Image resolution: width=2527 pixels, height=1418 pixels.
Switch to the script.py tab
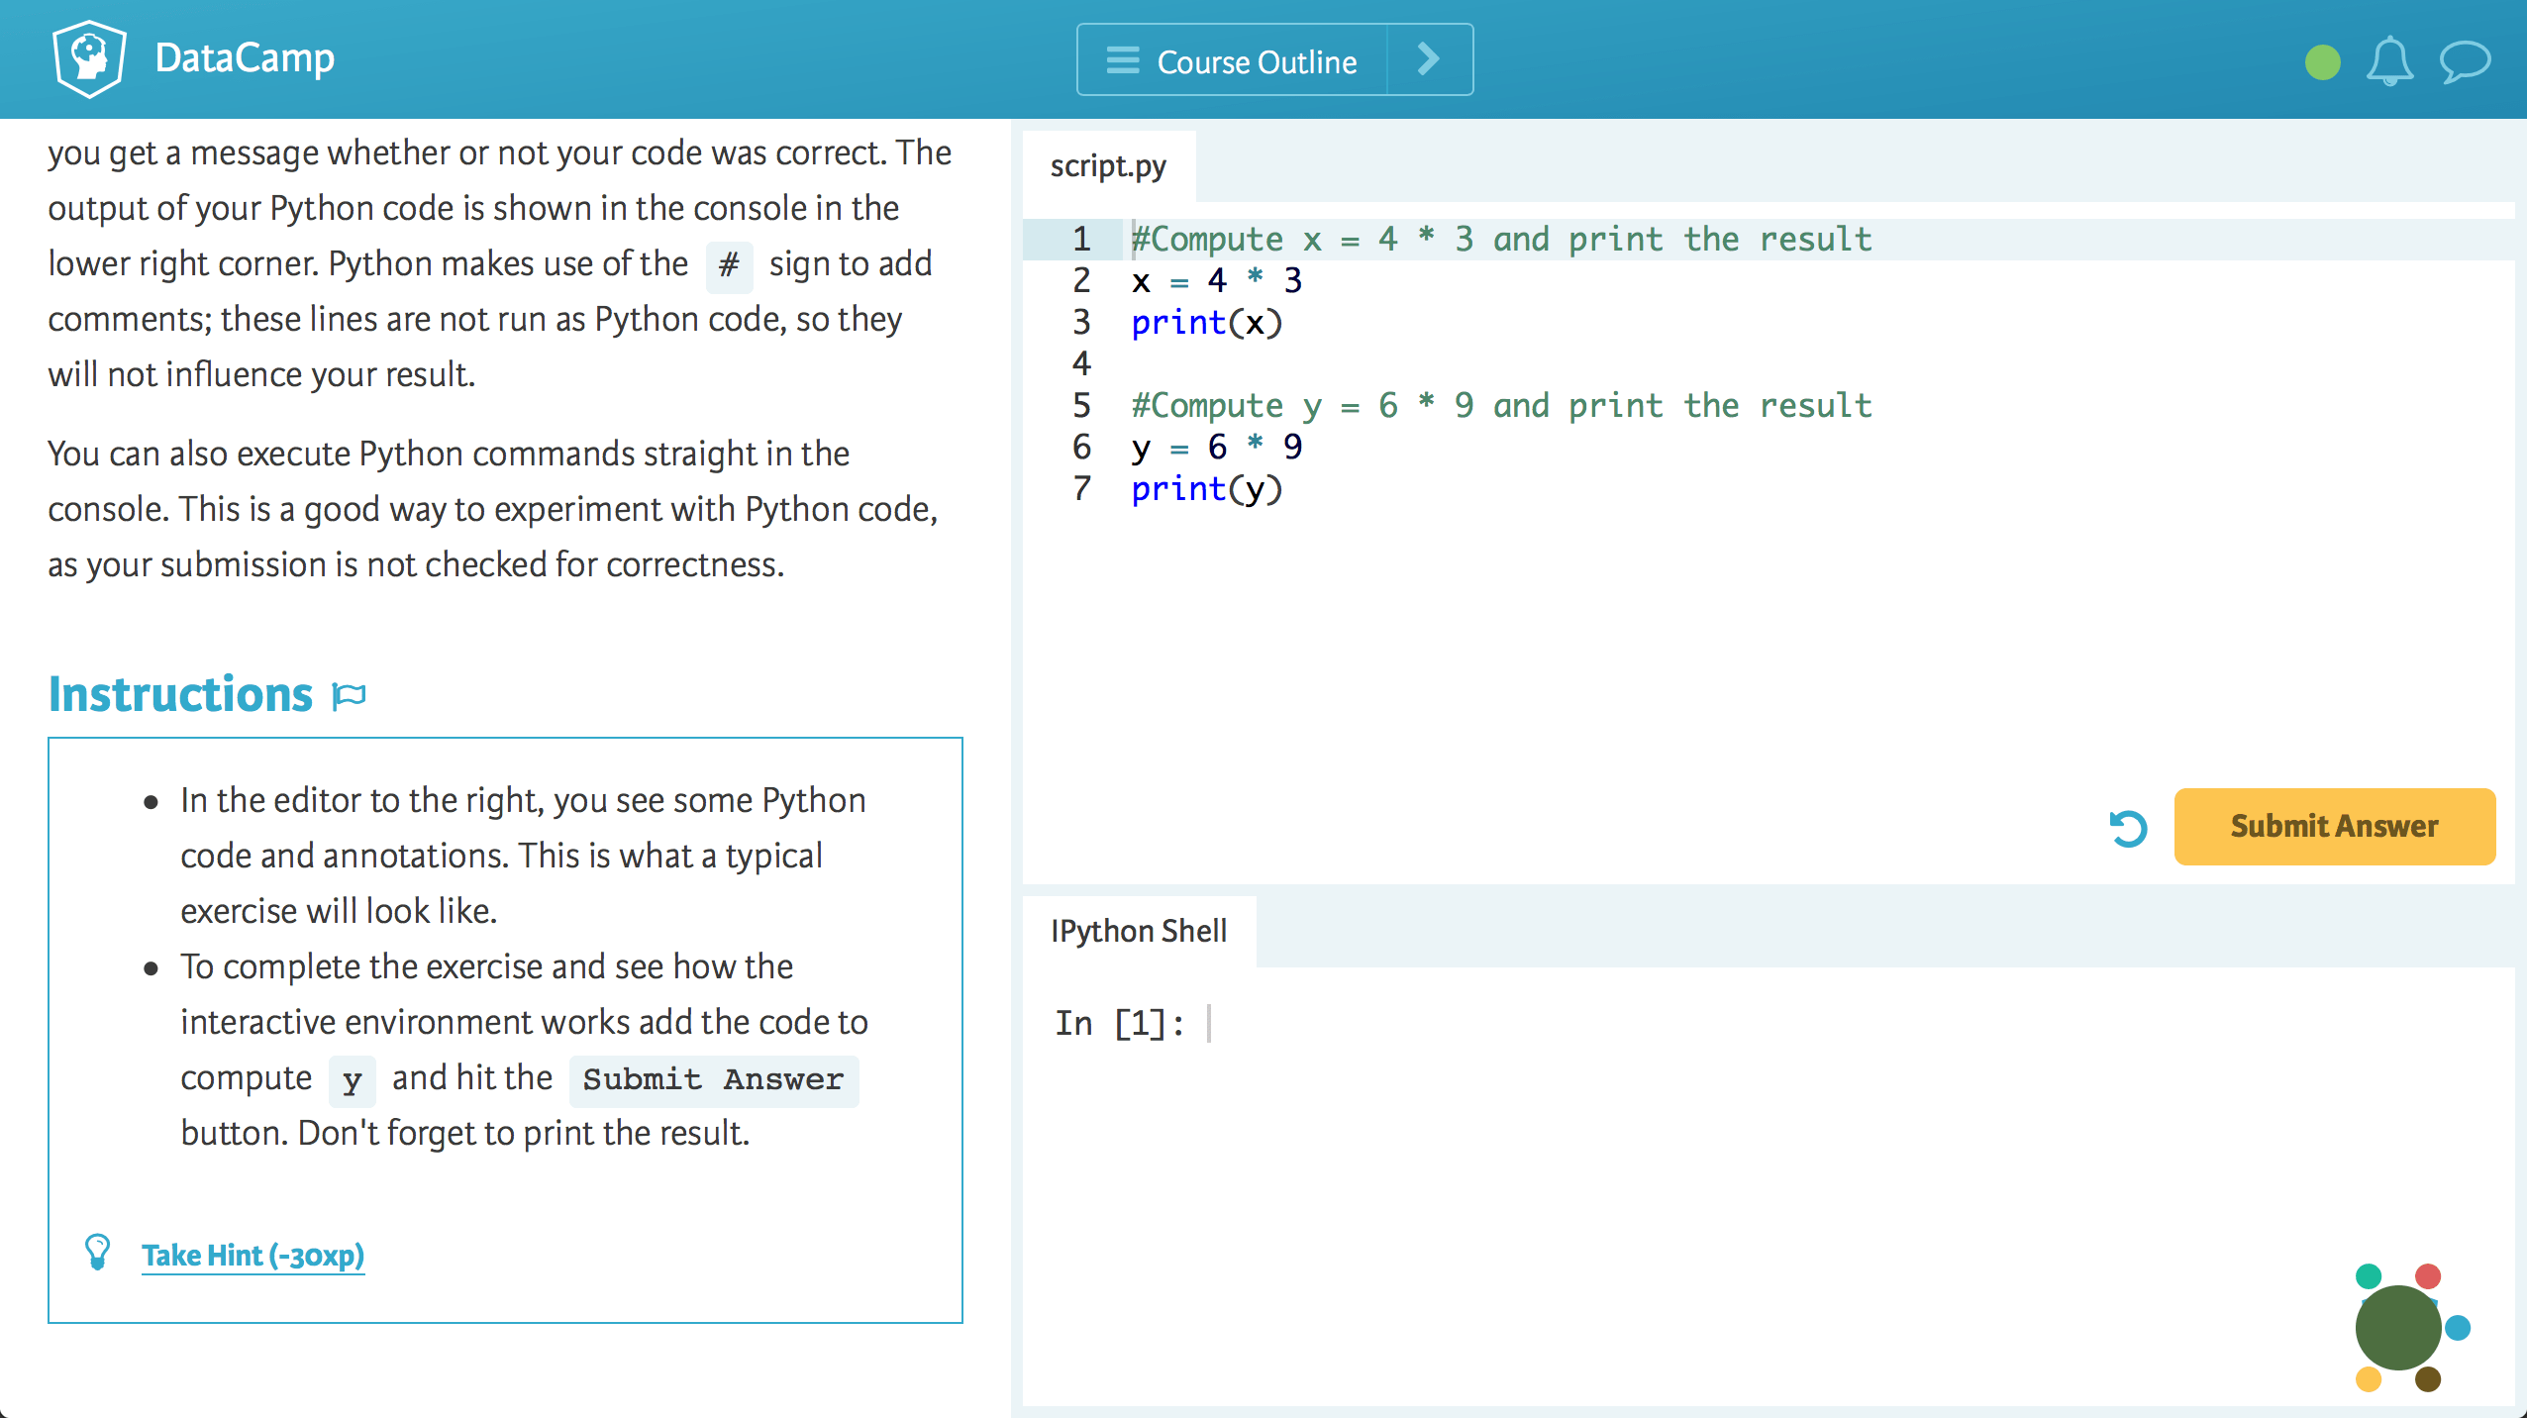pyautogui.click(x=1108, y=166)
